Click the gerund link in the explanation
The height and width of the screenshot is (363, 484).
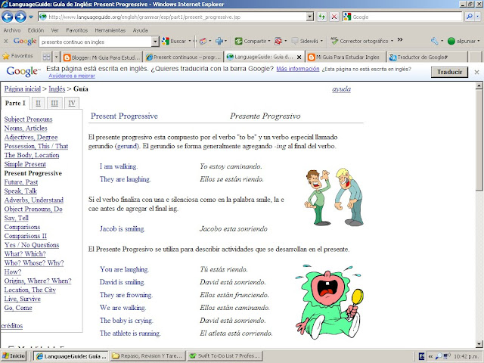127,146
